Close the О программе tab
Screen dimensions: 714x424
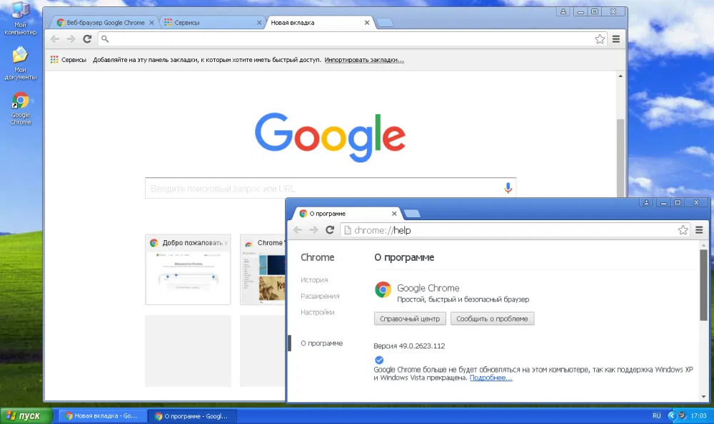coord(394,214)
